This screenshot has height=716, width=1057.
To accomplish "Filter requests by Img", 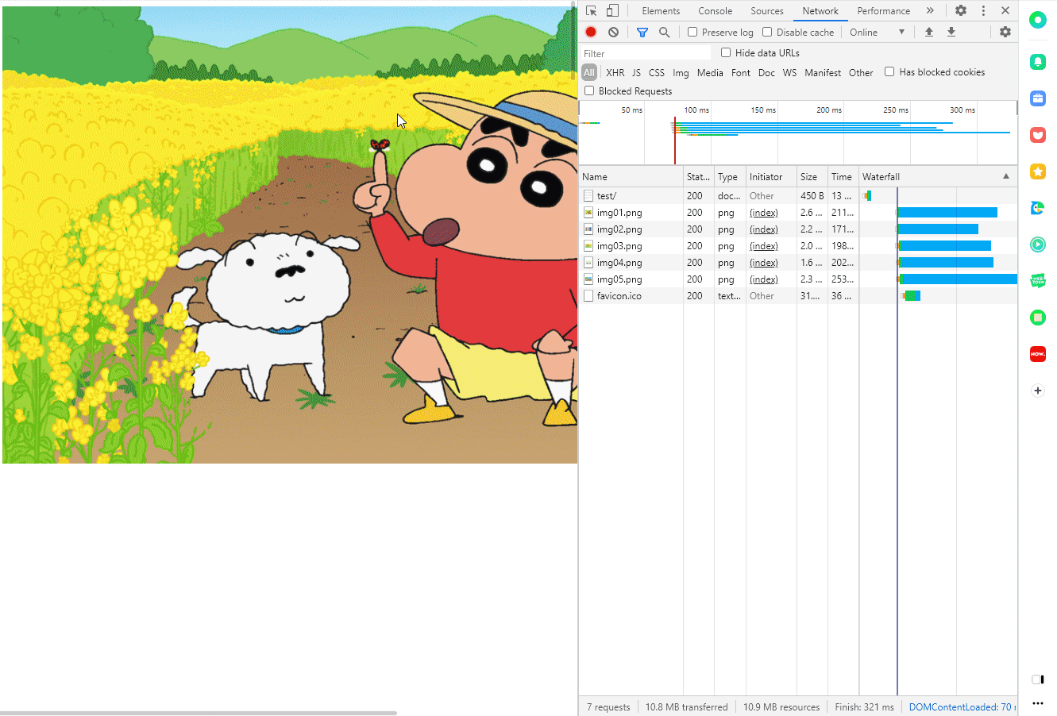I will tap(681, 72).
